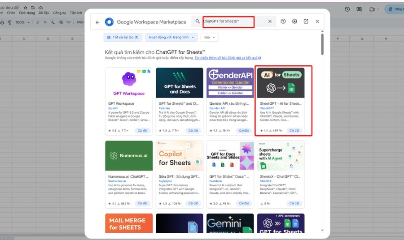Open Marketplace help icon
Viewport: 404px width, 240px height.
click(283, 21)
